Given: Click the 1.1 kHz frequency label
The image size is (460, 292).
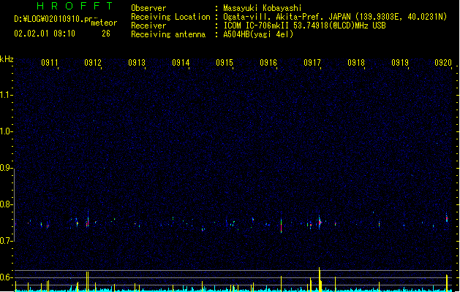Looking at the screenshot, I should tap(6, 95).
